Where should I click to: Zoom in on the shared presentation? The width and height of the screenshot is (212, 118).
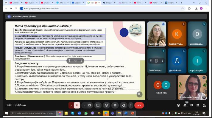[x=139, y=94]
